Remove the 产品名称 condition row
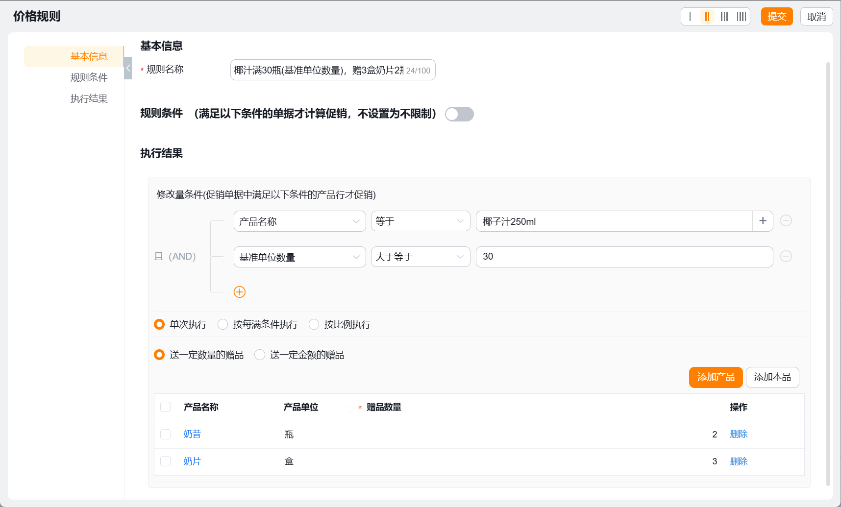Viewport: 841px width, 507px height. pyautogui.click(x=786, y=221)
